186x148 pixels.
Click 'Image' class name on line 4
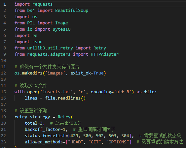pyautogui.click(x=61, y=23)
